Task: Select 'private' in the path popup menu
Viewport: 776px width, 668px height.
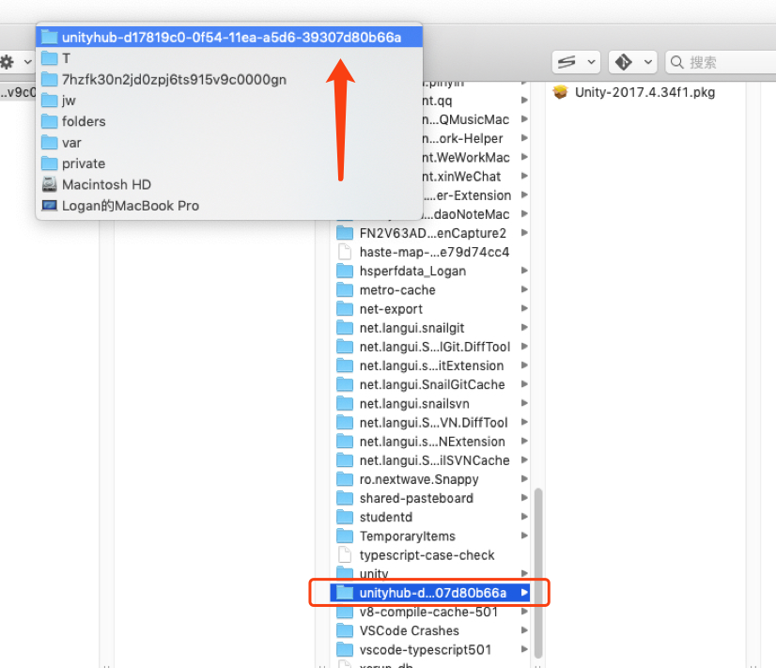Action: pos(84,163)
